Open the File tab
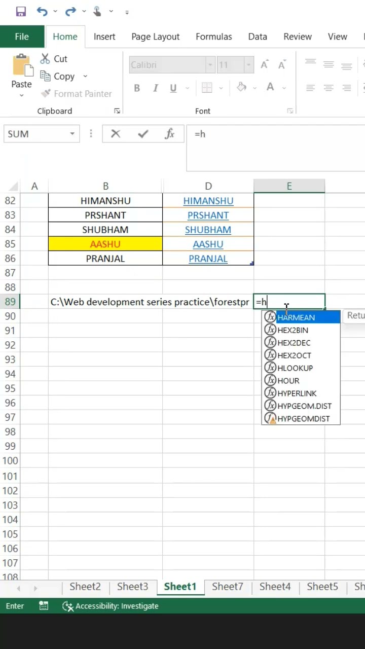Viewport: 365px width, 649px height. coord(22,37)
